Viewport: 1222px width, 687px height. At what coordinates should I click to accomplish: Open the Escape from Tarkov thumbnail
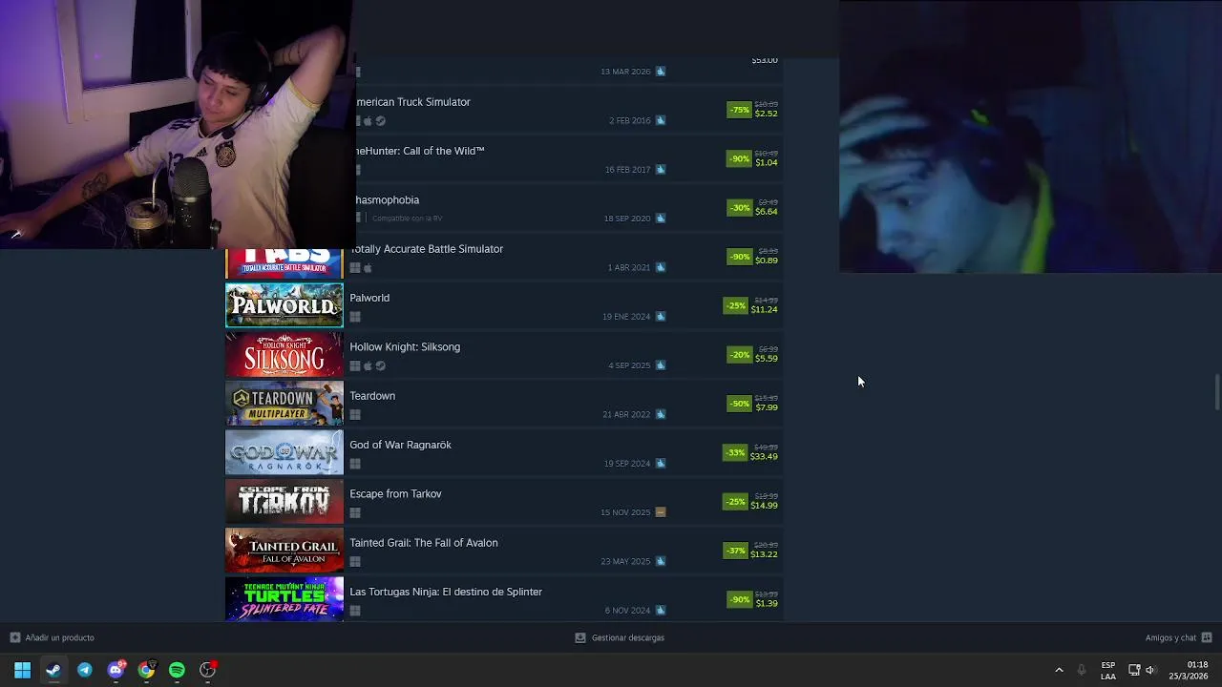pyautogui.click(x=284, y=501)
